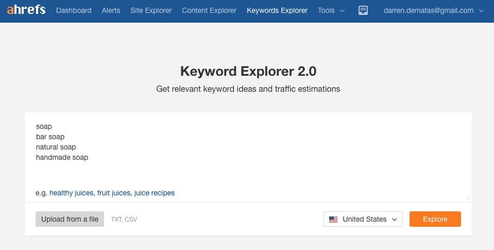This screenshot has height=250, width=494.
Task: Open the notifications message icon
Action: 363,10
